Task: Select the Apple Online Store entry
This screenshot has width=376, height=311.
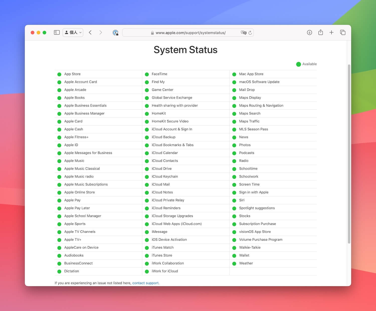Action: [79, 192]
